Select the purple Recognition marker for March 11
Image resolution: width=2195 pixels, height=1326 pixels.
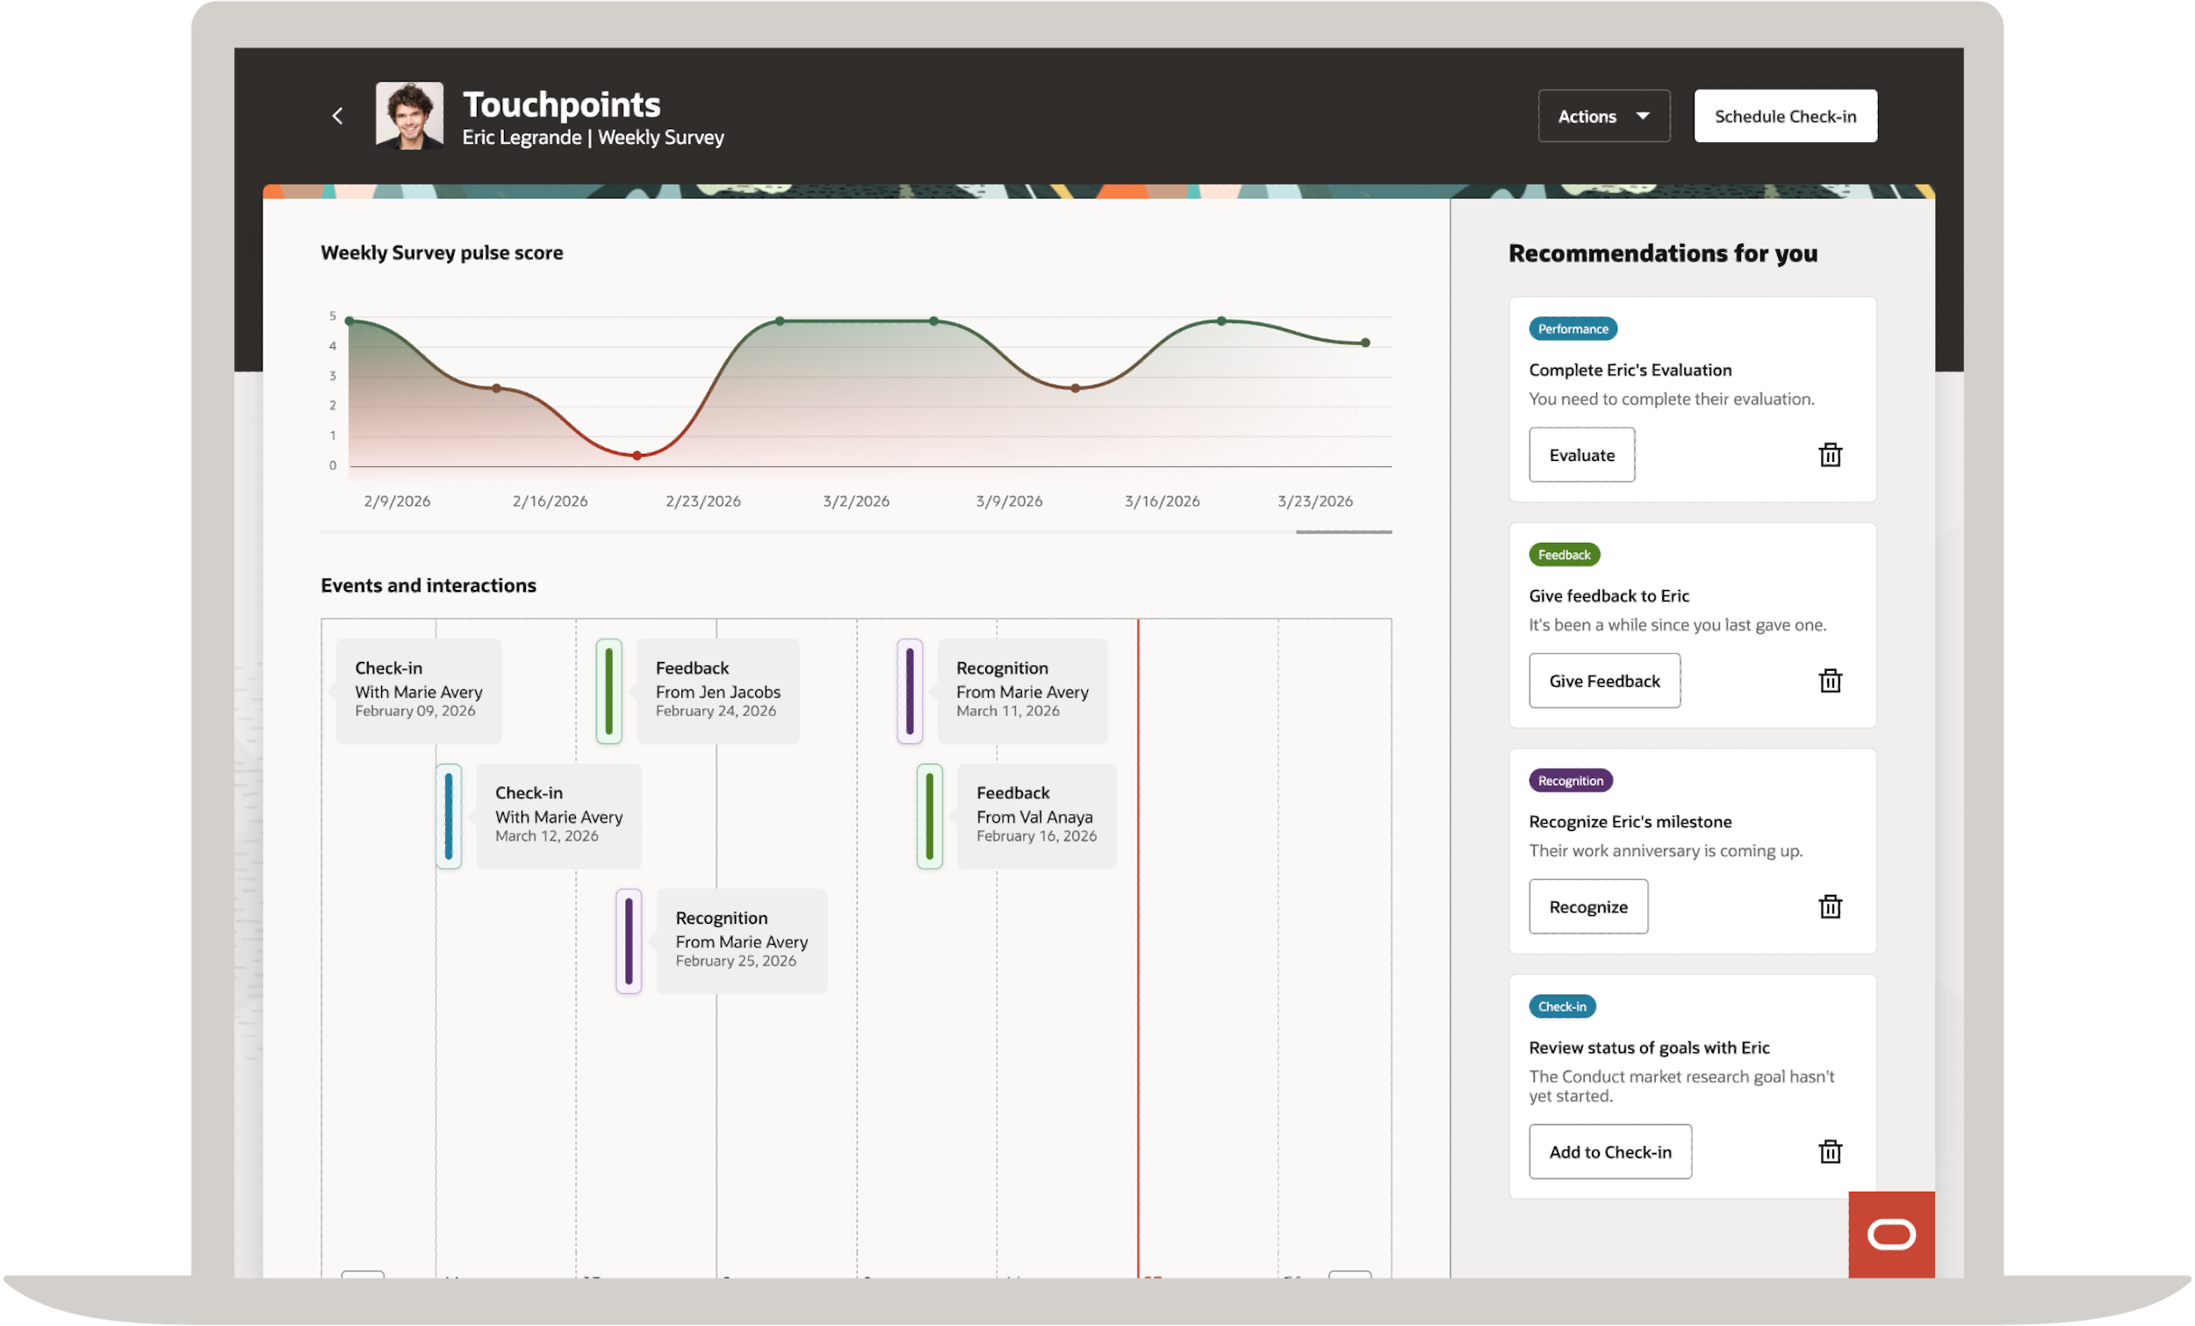(x=910, y=691)
